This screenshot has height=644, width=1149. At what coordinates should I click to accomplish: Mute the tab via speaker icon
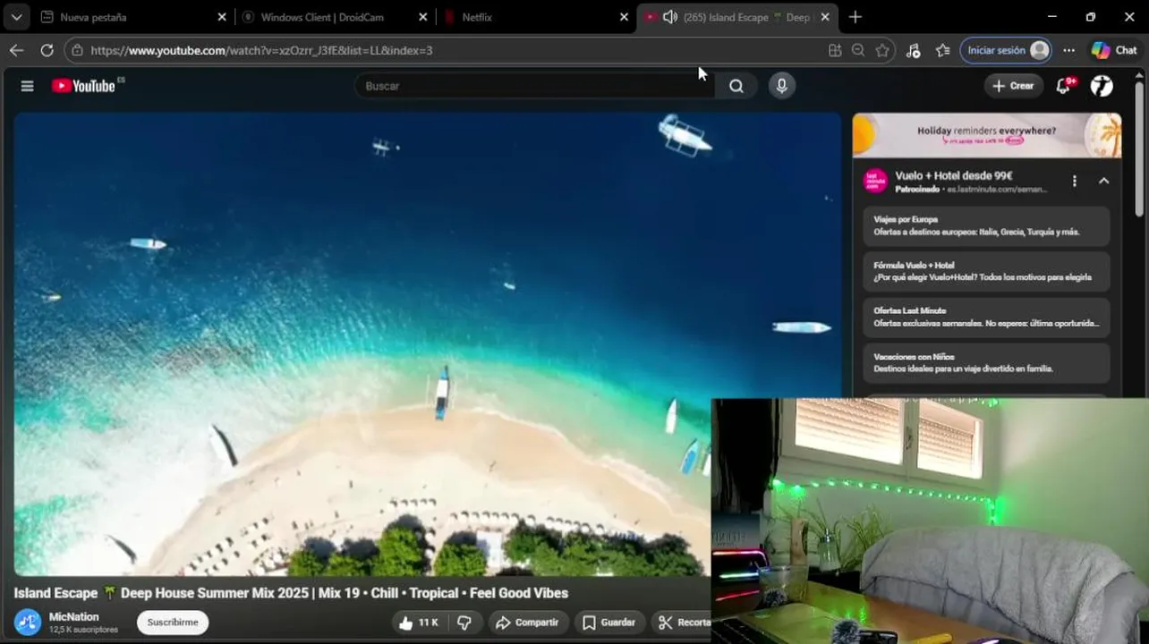669,17
